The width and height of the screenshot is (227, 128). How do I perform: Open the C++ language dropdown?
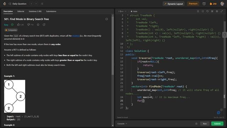(x=122, y=11)
